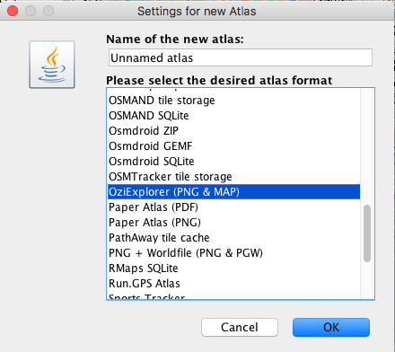The width and height of the screenshot is (395, 352).
Task: Select OziExplorer (PNG & MAP) entry
Action: point(233,192)
